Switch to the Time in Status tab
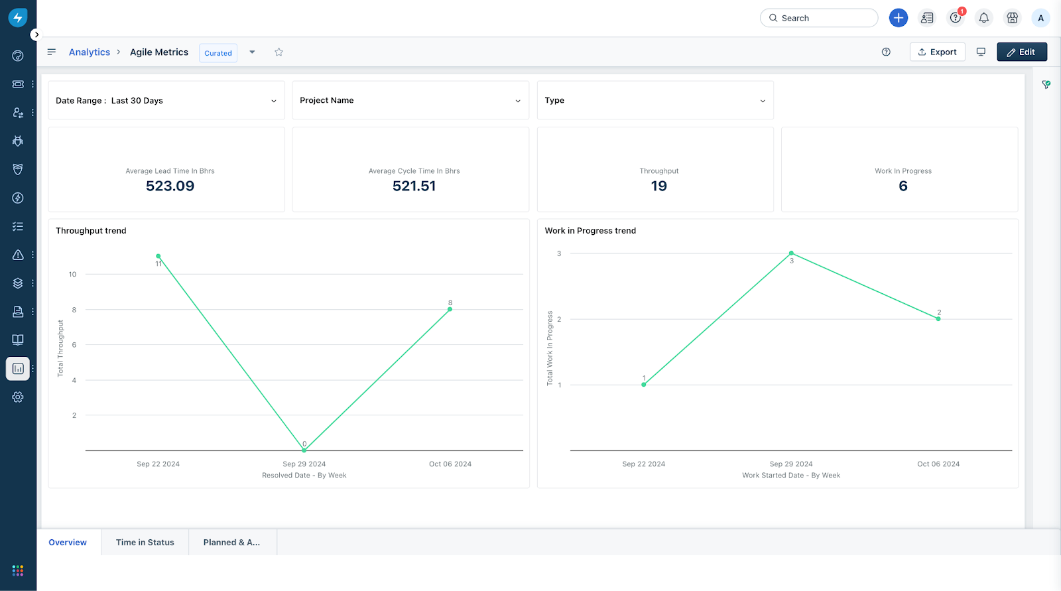This screenshot has width=1061, height=591. point(145,542)
